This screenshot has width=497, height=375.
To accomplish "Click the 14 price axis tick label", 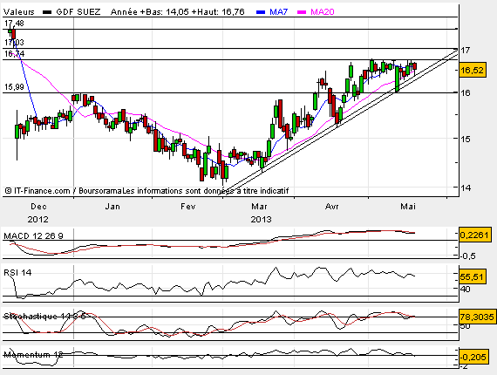I will click(x=466, y=187).
